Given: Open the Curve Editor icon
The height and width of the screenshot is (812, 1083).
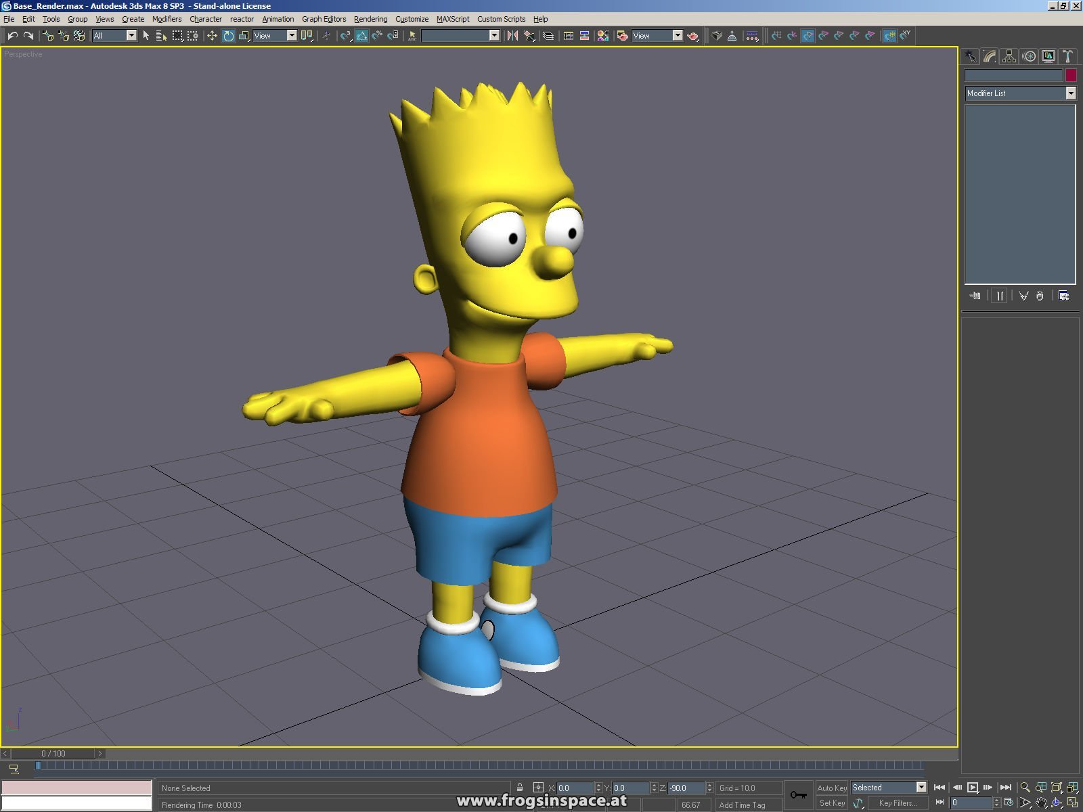Looking at the screenshot, I should [x=569, y=36].
